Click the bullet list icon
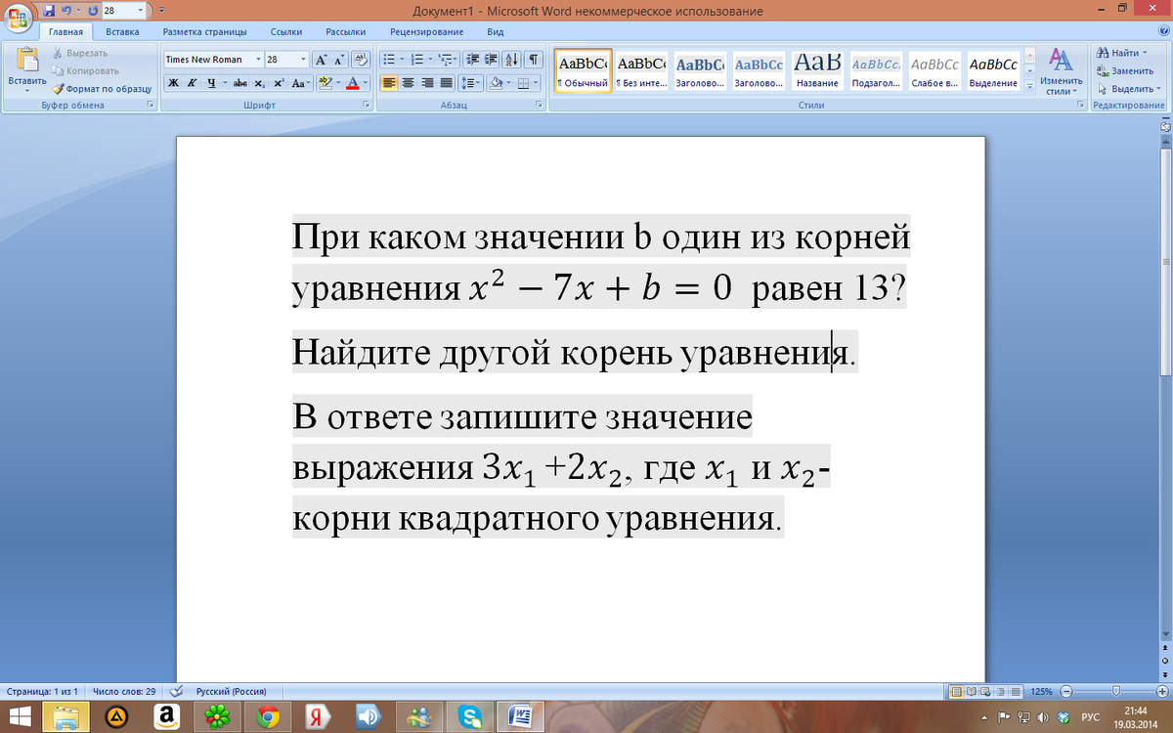This screenshot has width=1173, height=733. tap(388, 60)
